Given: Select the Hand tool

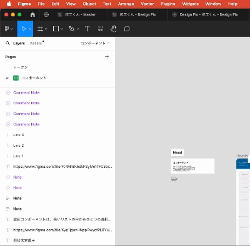Looking at the screenshot, I should (114, 29).
